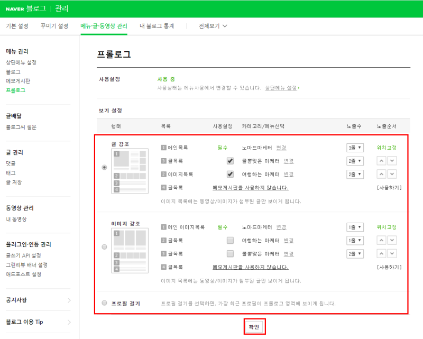Screen dimensions: 423x339
Task: Move 여행하는 마케터 row down under 이미지 강조
Action: click(392, 240)
